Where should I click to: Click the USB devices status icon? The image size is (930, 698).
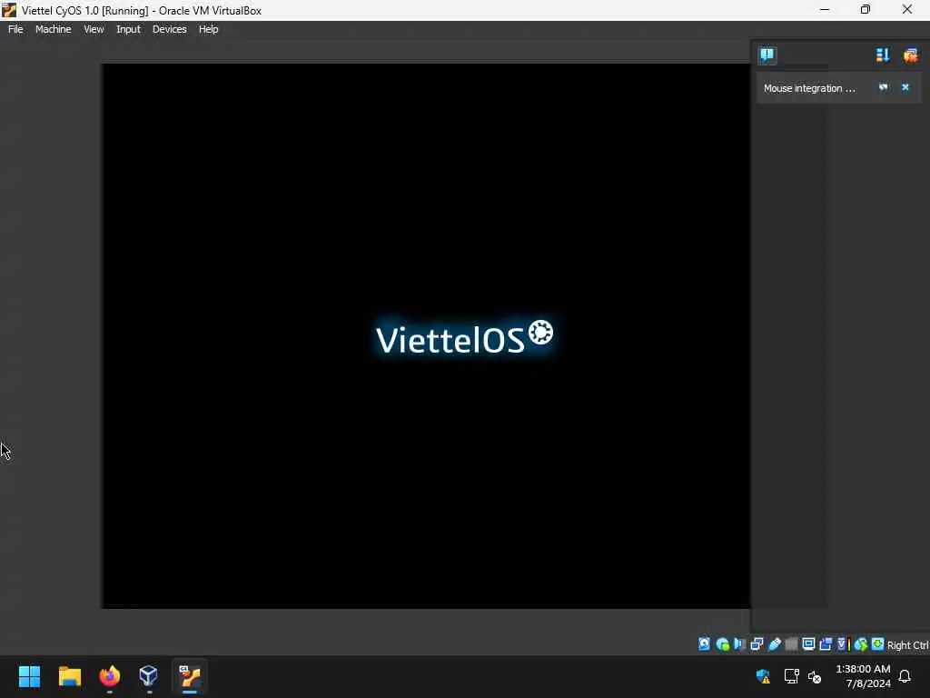(774, 644)
